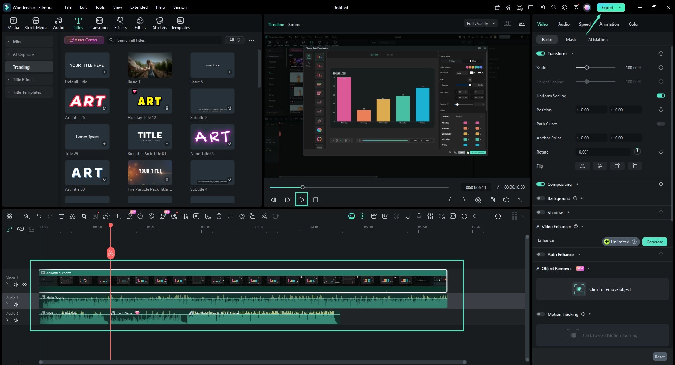Select the Stickers panel

tap(160, 23)
